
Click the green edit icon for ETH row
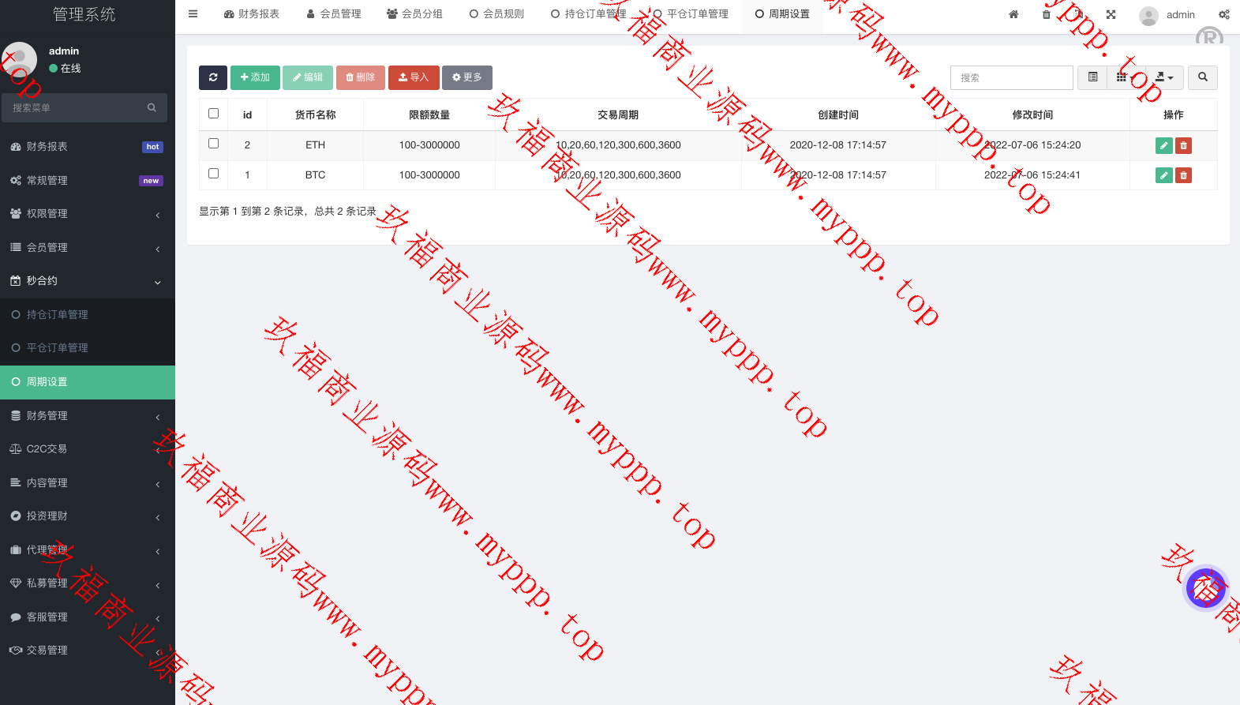point(1163,145)
